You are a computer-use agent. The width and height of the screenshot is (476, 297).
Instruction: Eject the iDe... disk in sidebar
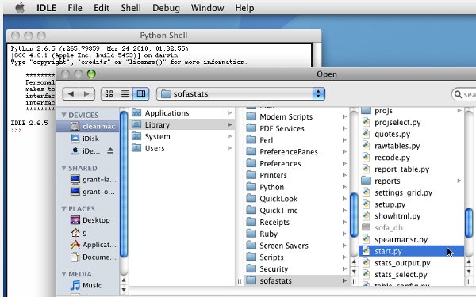click(110, 150)
